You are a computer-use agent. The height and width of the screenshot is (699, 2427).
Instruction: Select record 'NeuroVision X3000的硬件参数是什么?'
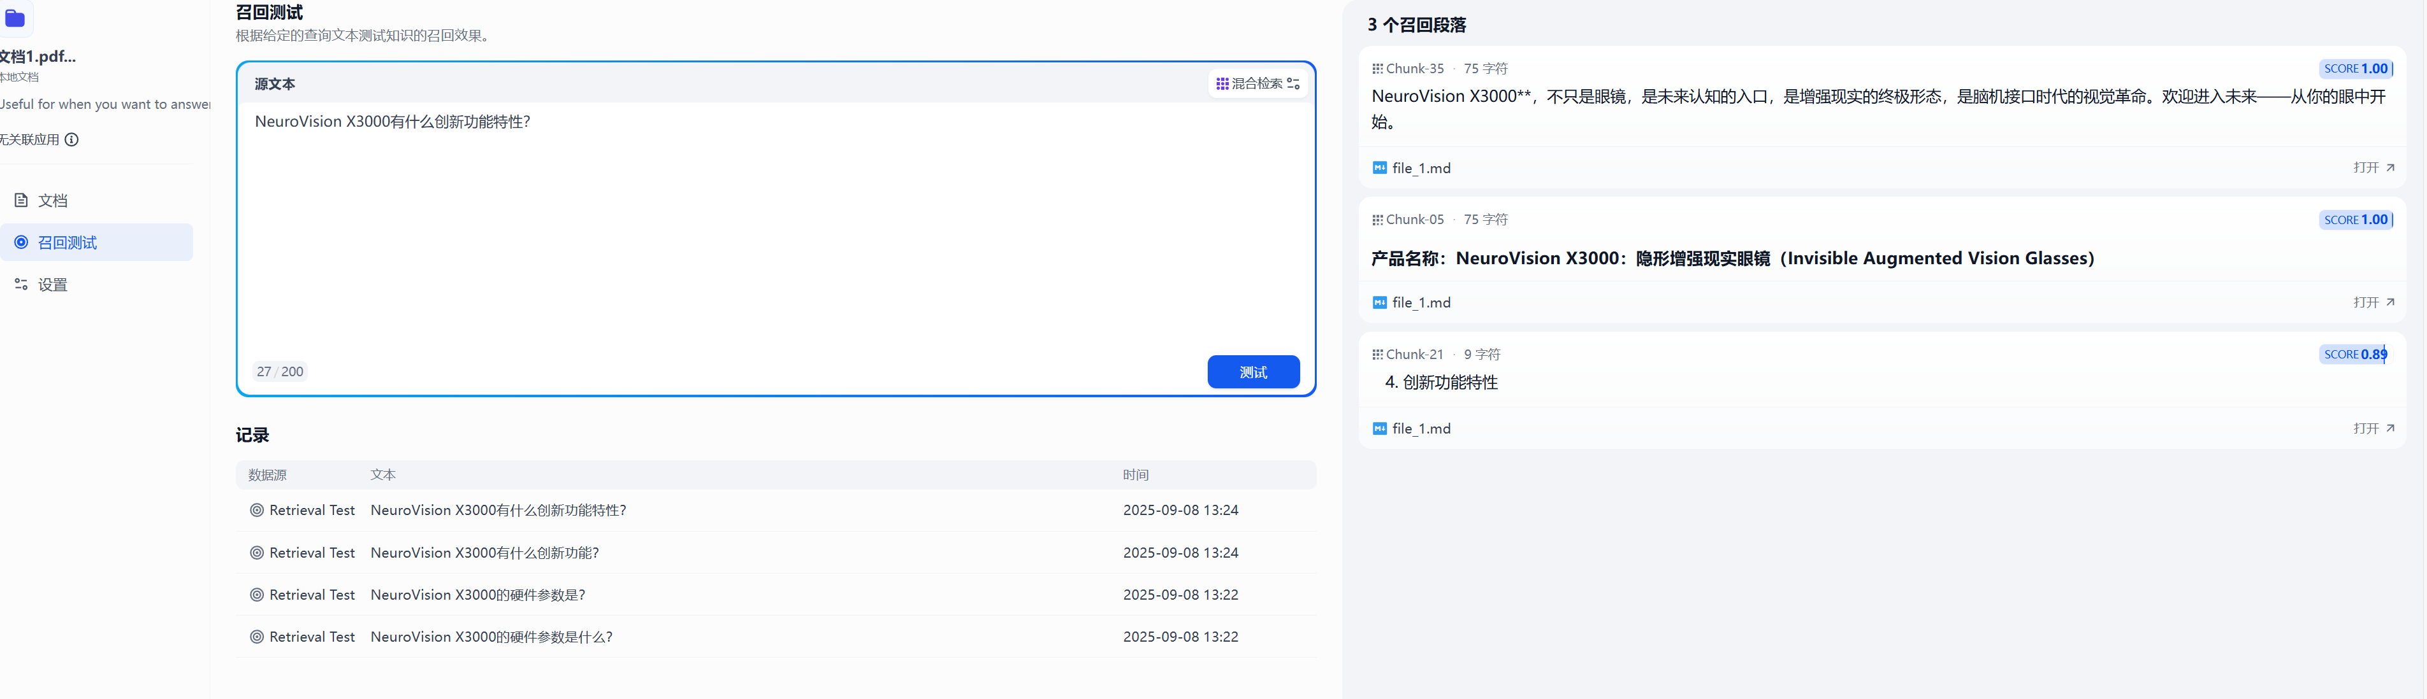point(491,637)
